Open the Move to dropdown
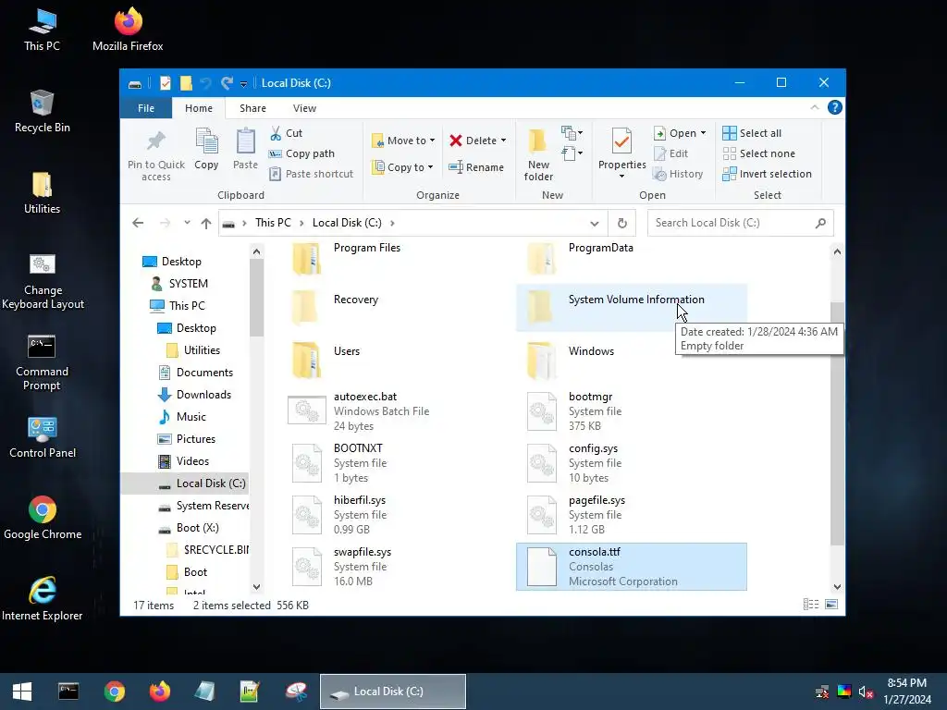 403,141
